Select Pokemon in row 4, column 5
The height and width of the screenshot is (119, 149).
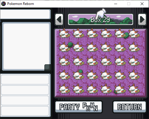[x=120, y=75]
